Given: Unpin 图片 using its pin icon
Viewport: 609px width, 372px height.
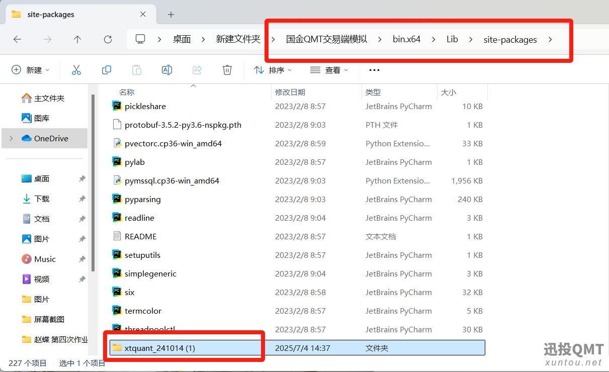Looking at the screenshot, I should (82, 239).
